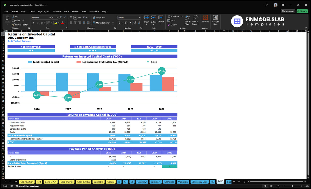Open the Sort & Filter tool

pos(188,20)
